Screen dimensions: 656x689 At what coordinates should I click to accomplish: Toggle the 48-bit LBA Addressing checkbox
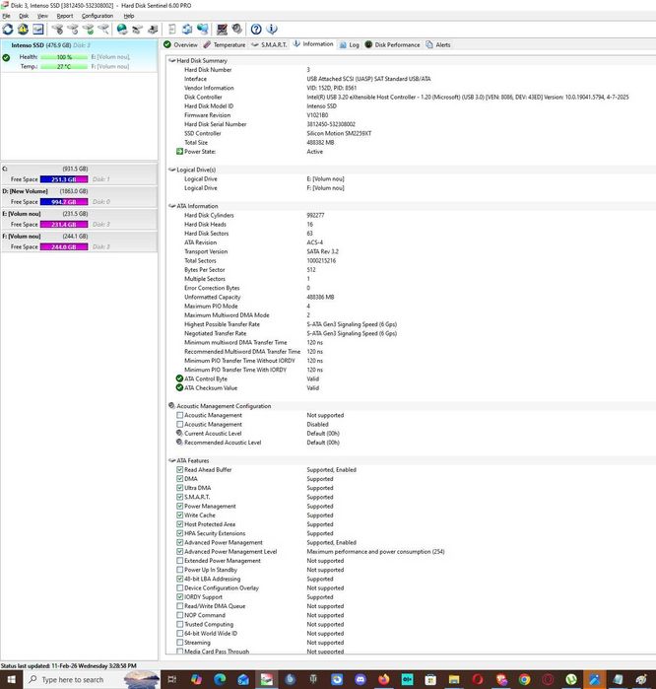point(179,580)
